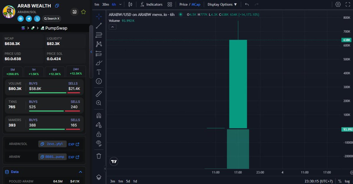Collapse the volume indicator legend

click(x=113, y=27)
